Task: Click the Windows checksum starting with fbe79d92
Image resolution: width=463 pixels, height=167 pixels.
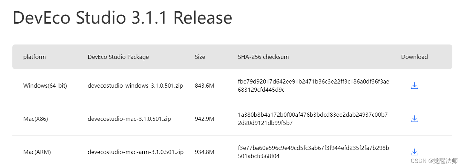Action: point(313,86)
